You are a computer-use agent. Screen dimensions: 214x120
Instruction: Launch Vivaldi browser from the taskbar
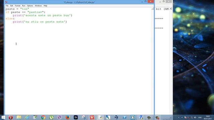tap(92, 117)
